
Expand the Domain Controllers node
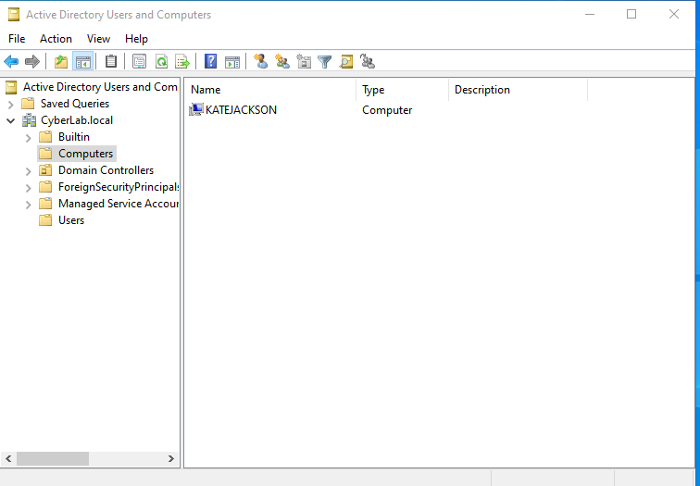pos(28,171)
